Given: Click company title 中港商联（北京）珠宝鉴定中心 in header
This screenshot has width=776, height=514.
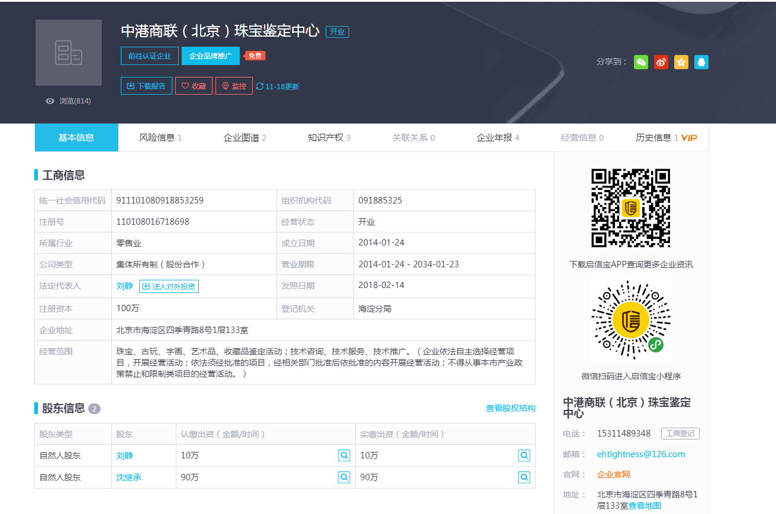Looking at the screenshot, I should coord(220,31).
